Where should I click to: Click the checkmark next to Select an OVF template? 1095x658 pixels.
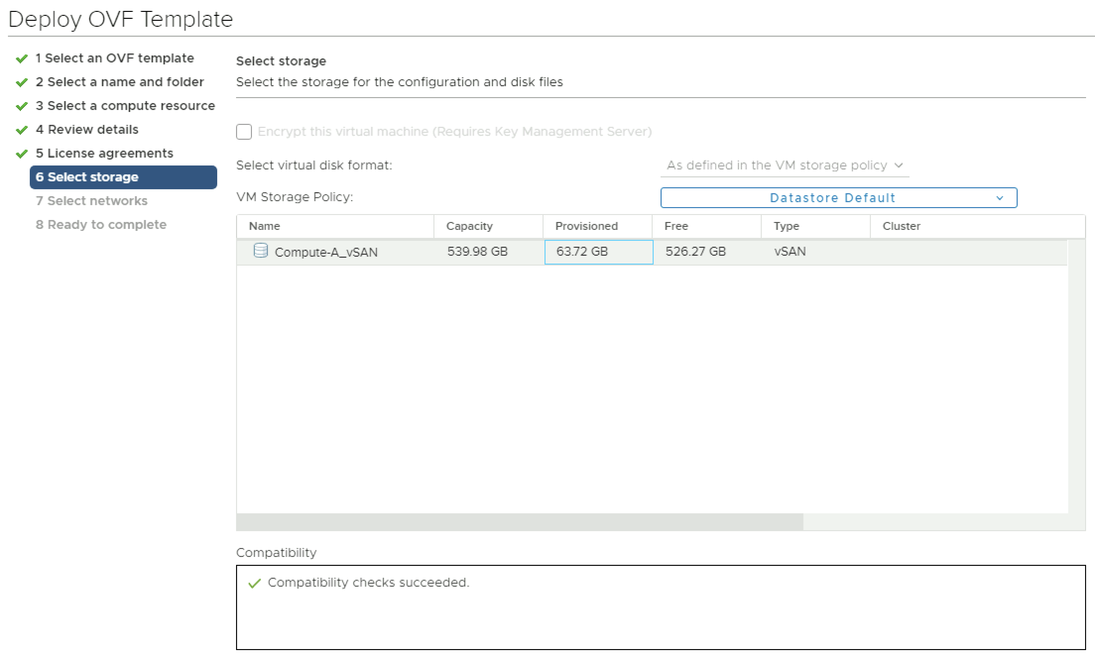pos(21,59)
